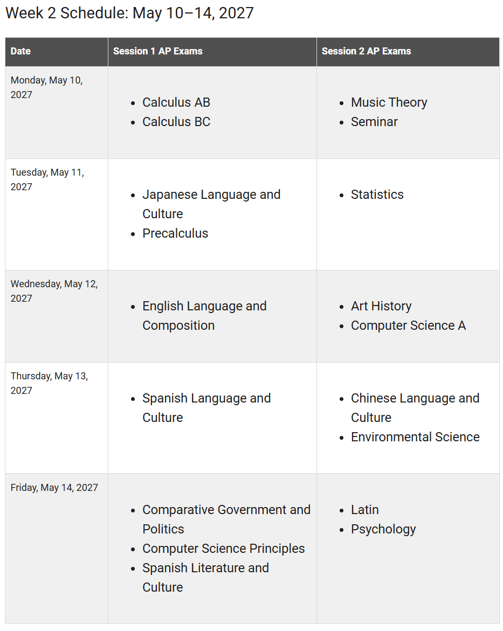Click Japanese Language and Culture entry
The image size is (503, 631).
click(x=211, y=204)
